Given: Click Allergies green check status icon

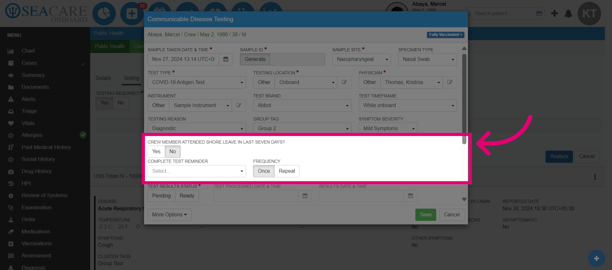Looking at the screenshot, I should [83, 135].
